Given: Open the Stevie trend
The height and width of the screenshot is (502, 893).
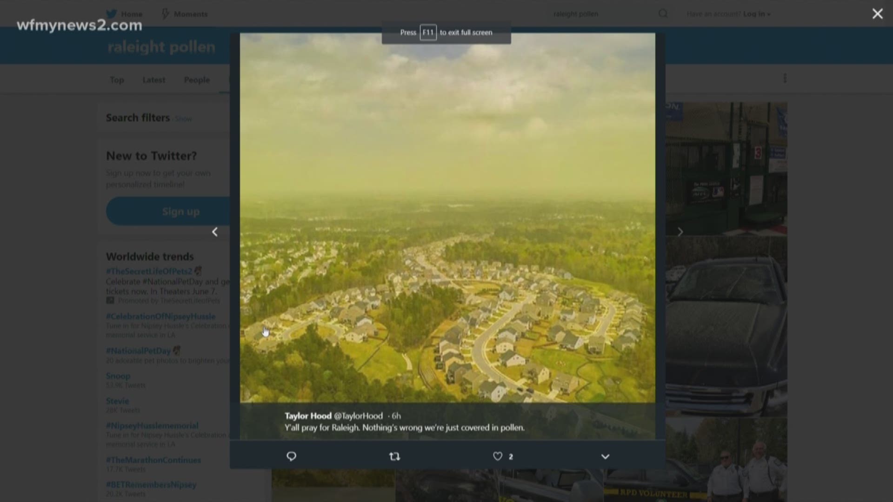Looking at the screenshot, I should tap(117, 401).
